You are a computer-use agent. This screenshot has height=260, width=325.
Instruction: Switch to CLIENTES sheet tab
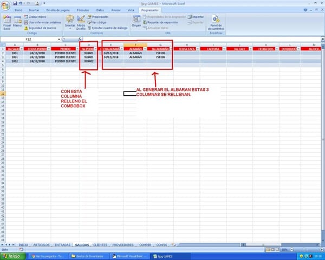[100, 245]
